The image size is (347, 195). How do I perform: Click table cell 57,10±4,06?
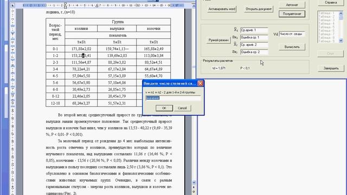coord(117,83)
